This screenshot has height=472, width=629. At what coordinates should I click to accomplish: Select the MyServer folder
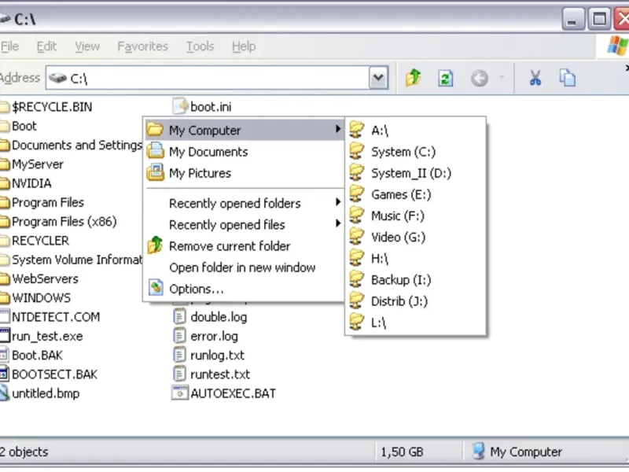[x=31, y=164]
